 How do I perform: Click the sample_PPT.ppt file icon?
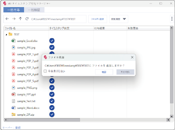[x=13, y=94]
